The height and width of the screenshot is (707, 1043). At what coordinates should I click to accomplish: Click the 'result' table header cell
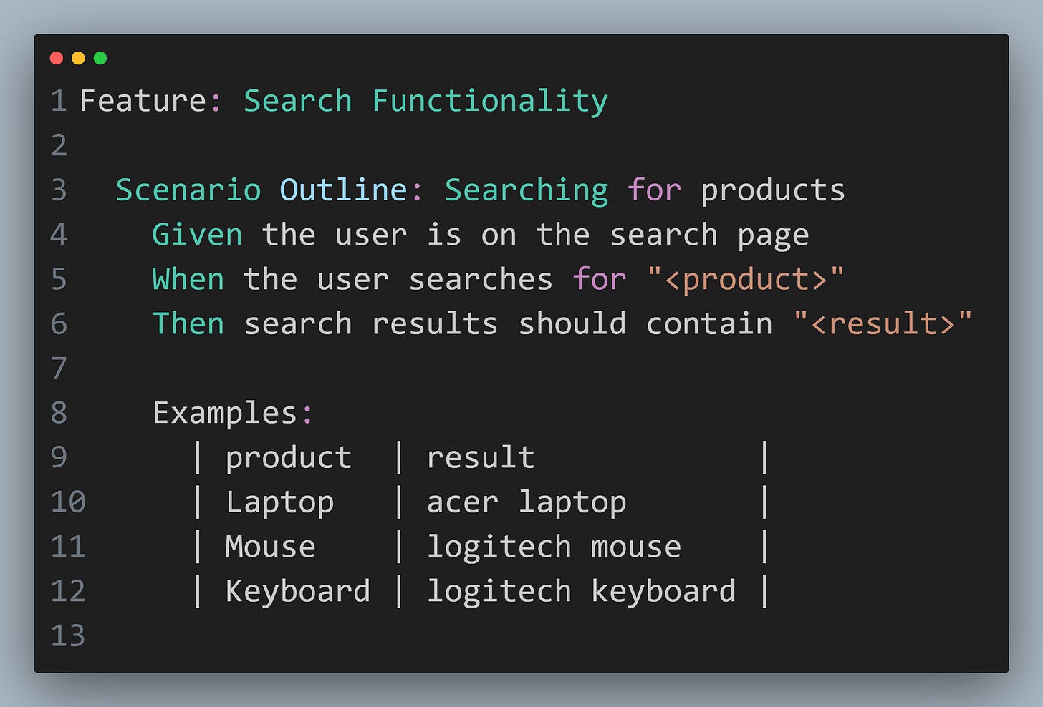[x=481, y=457]
